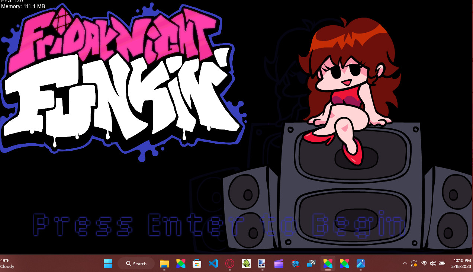The image size is (473, 272).
Task: Open the green frog app icon
Action: [x=246, y=263]
